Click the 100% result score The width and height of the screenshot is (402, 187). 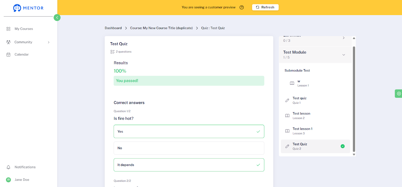coord(120,71)
